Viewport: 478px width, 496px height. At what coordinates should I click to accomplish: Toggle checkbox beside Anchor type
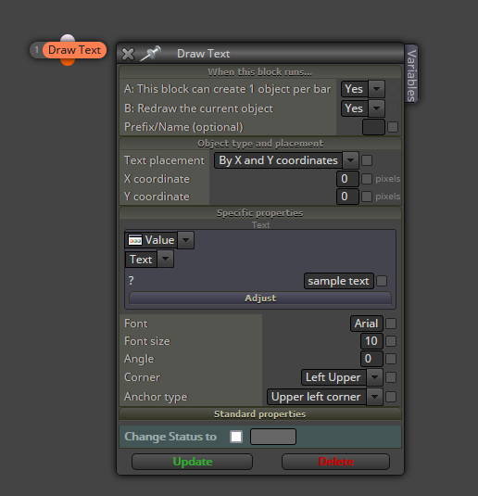click(x=391, y=397)
